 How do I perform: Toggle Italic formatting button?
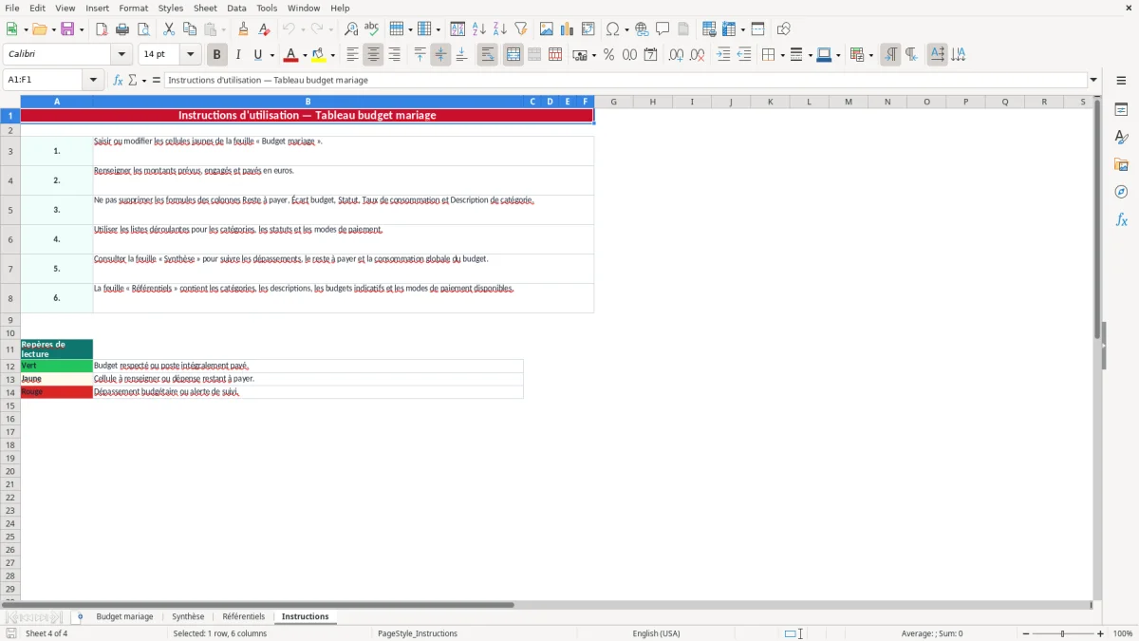click(238, 55)
